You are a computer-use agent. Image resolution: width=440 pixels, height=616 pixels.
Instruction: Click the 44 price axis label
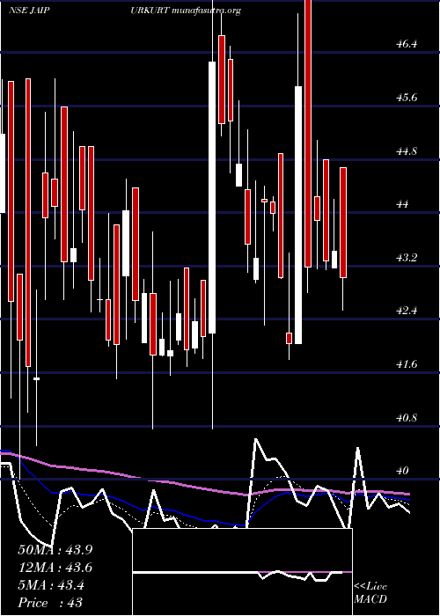(x=403, y=204)
